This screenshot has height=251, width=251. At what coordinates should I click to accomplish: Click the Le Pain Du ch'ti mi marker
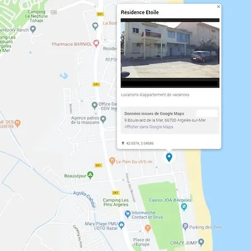(112, 161)
